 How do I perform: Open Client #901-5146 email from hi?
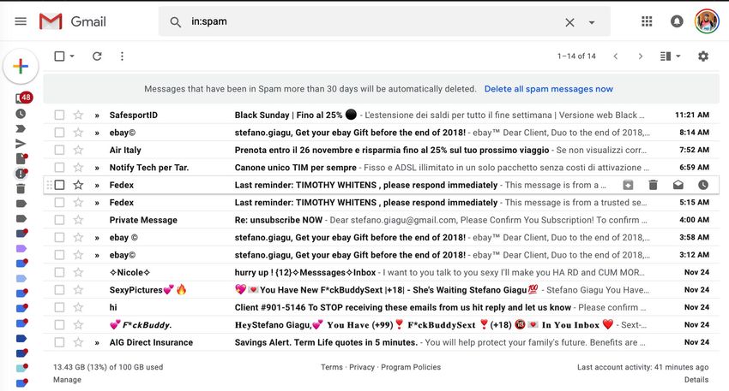(x=382, y=307)
